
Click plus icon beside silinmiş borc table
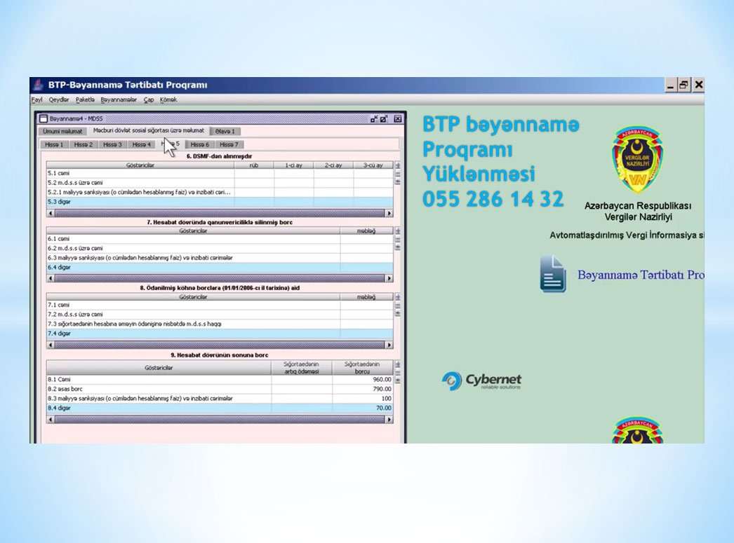[x=397, y=231]
